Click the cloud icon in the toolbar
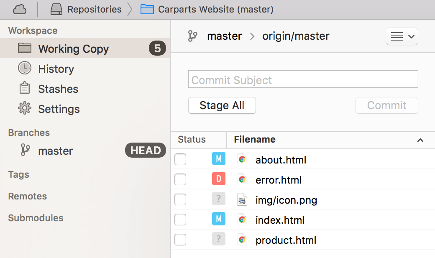The image size is (435, 258). pos(19,9)
